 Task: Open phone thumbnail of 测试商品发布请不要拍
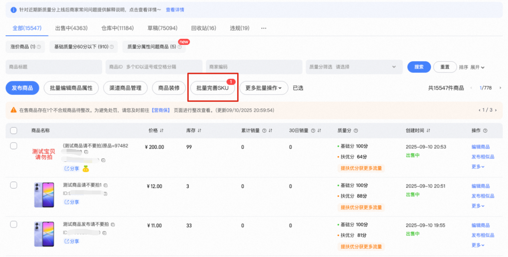point(44,234)
